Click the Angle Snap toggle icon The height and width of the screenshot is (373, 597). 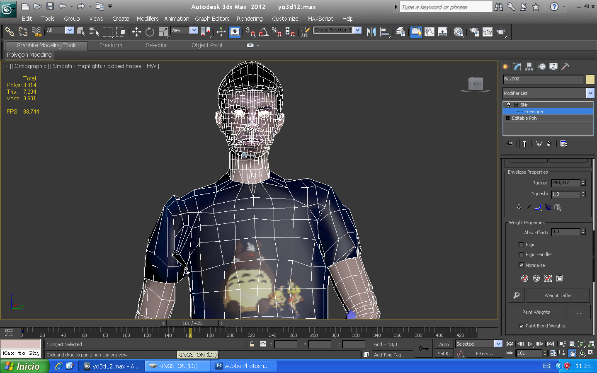point(263,32)
